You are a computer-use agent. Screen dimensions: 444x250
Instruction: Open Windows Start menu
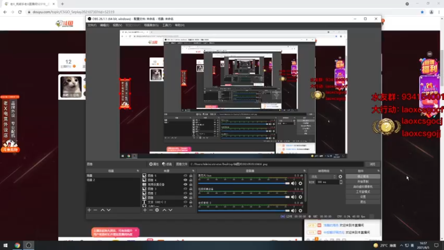pos(5,245)
